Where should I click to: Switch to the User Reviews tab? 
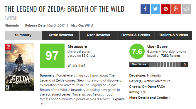[98, 35]
